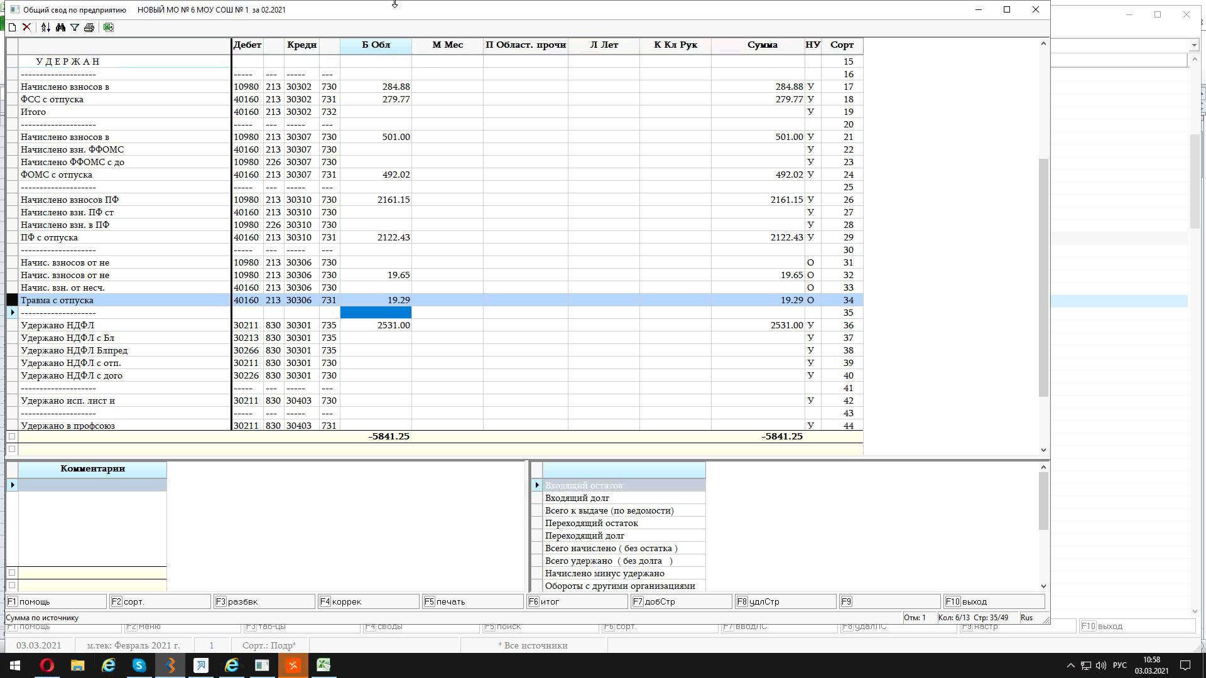Click the F6 итог button
The width and height of the screenshot is (1206, 678).
point(577,601)
